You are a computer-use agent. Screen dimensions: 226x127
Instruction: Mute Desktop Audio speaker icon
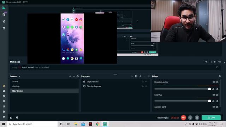coord(213,89)
